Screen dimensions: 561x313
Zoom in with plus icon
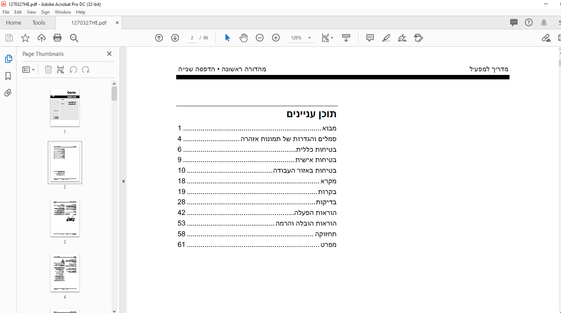pyautogui.click(x=276, y=38)
